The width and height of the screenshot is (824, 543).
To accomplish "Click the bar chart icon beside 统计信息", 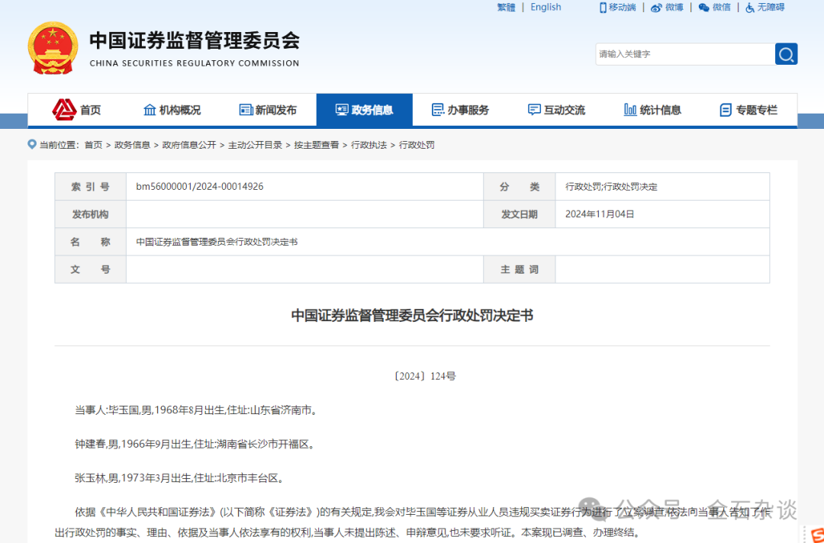I will tap(630, 110).
